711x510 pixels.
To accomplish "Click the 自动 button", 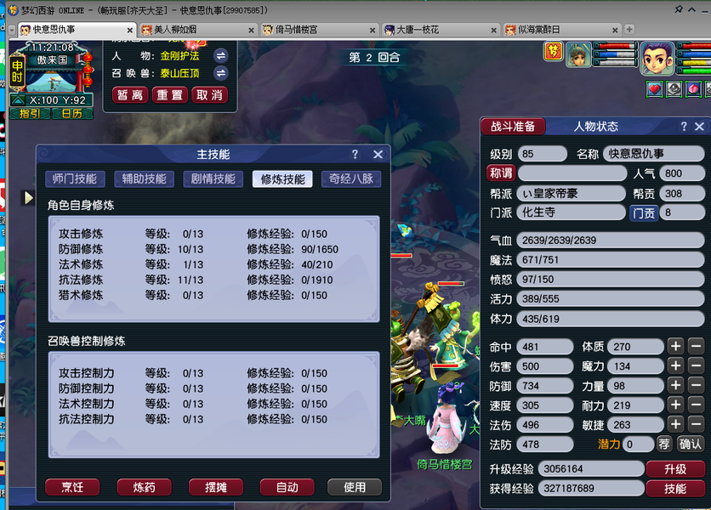I will coord(287,487).
